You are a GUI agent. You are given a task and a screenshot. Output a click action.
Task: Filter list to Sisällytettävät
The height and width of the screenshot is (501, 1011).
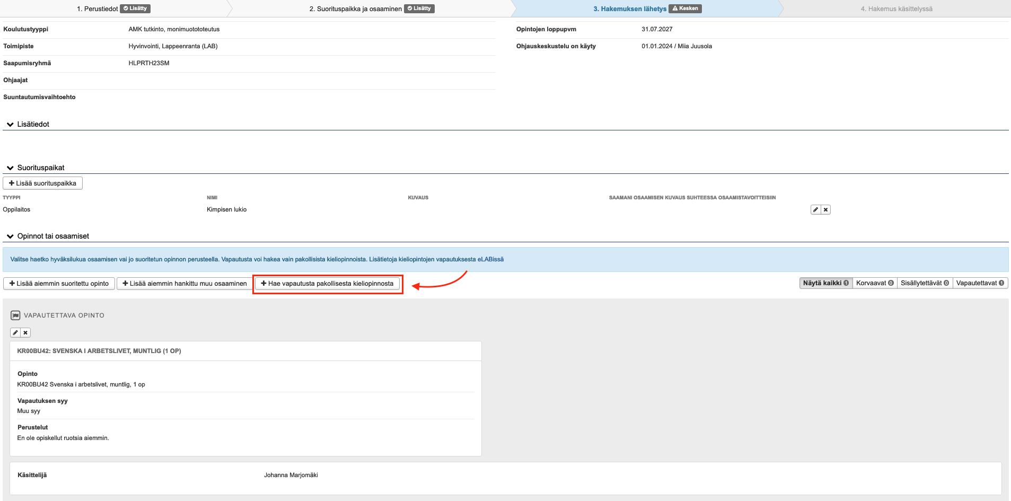pos(924,283)
